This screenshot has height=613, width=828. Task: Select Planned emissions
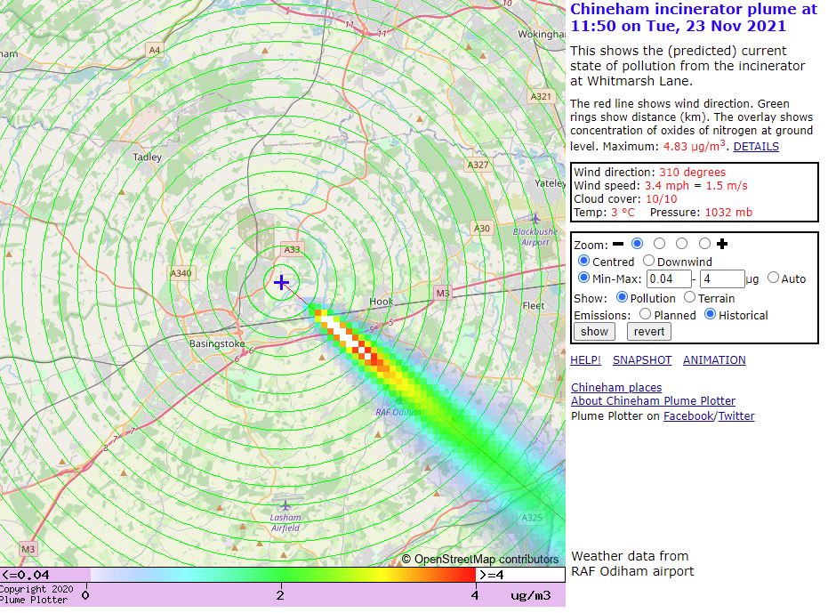point(645,314)
